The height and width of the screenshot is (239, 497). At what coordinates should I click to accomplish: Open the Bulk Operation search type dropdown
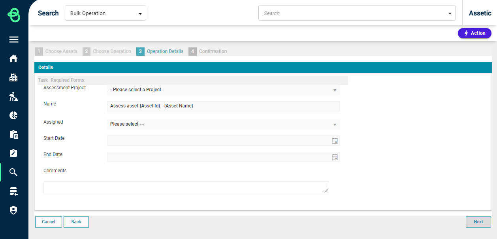[x=105, y=13]
